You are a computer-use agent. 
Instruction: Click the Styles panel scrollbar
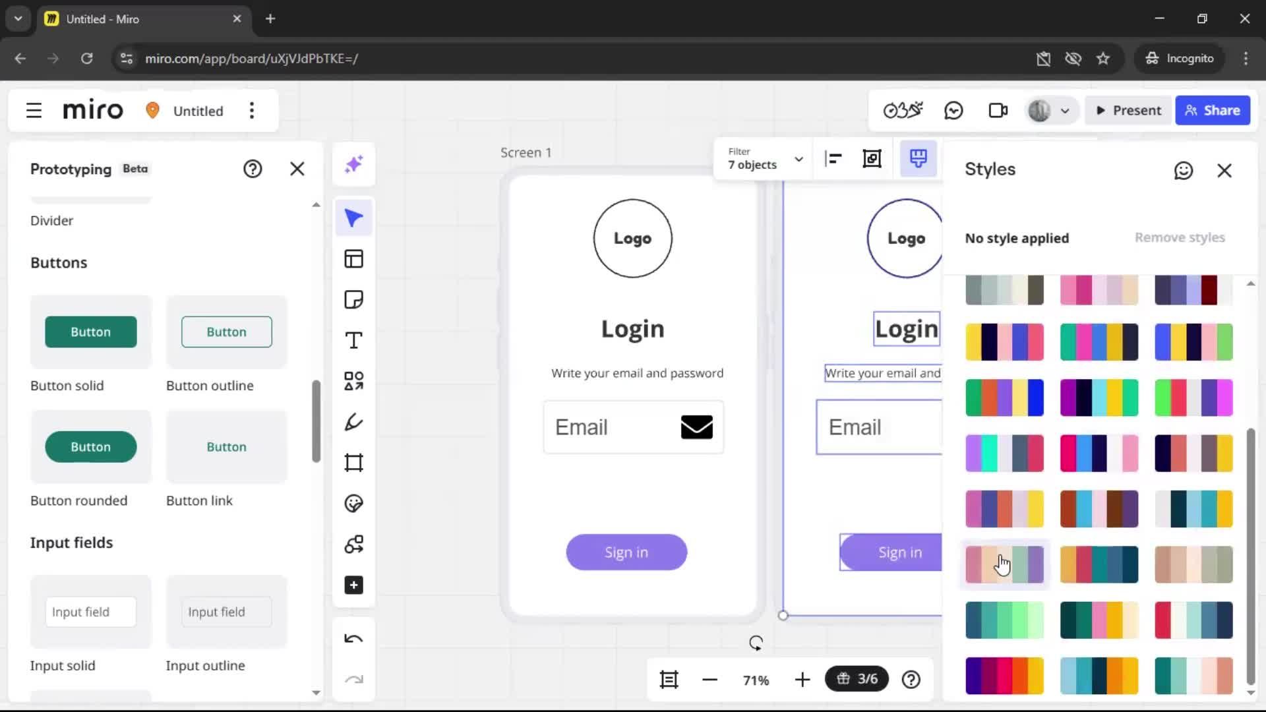point(1251,556)
